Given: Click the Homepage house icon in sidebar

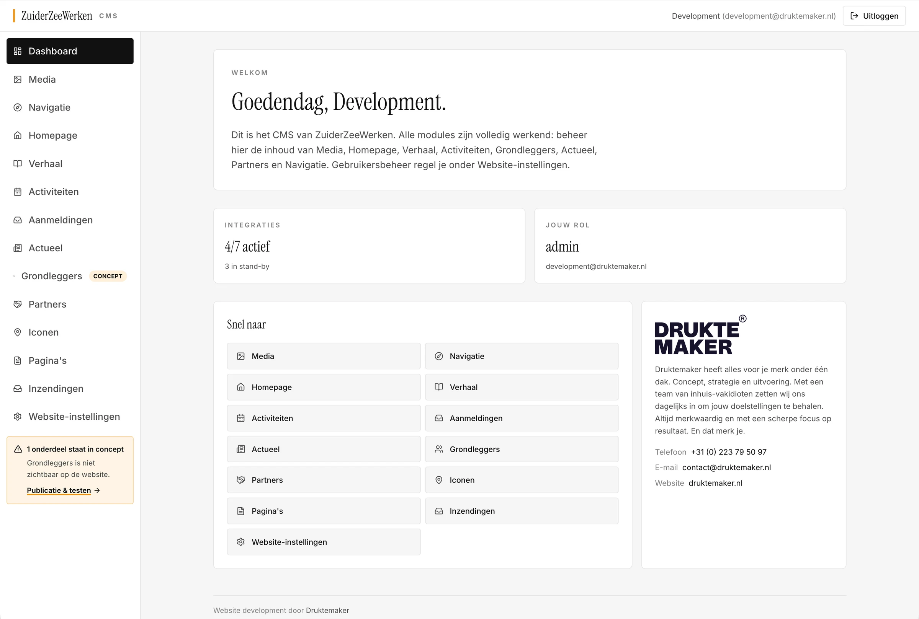Looking at the screenshot, I should point(17,135).
